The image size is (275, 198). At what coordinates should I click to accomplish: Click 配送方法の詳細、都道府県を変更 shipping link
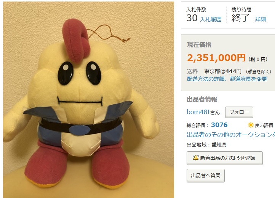click(227, 79)
